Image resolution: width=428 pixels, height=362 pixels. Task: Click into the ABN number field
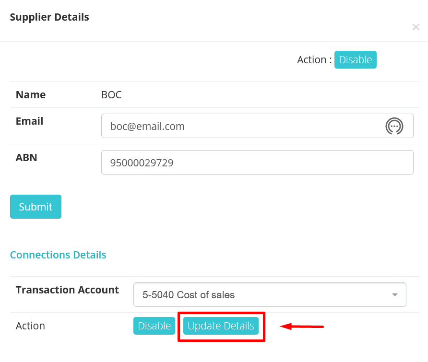pyautogui.click(x=257, y=163)
